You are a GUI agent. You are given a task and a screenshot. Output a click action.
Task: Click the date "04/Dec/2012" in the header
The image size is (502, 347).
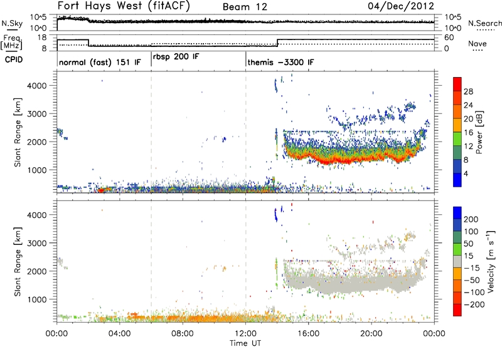(401, 6)
